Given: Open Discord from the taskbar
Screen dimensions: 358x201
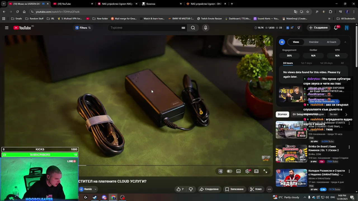Looking at the screenshot, I should coord(104,197).
